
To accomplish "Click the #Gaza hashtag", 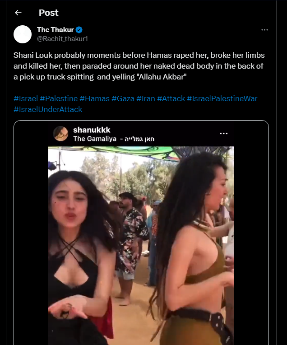I will click(x=122, y=98).
